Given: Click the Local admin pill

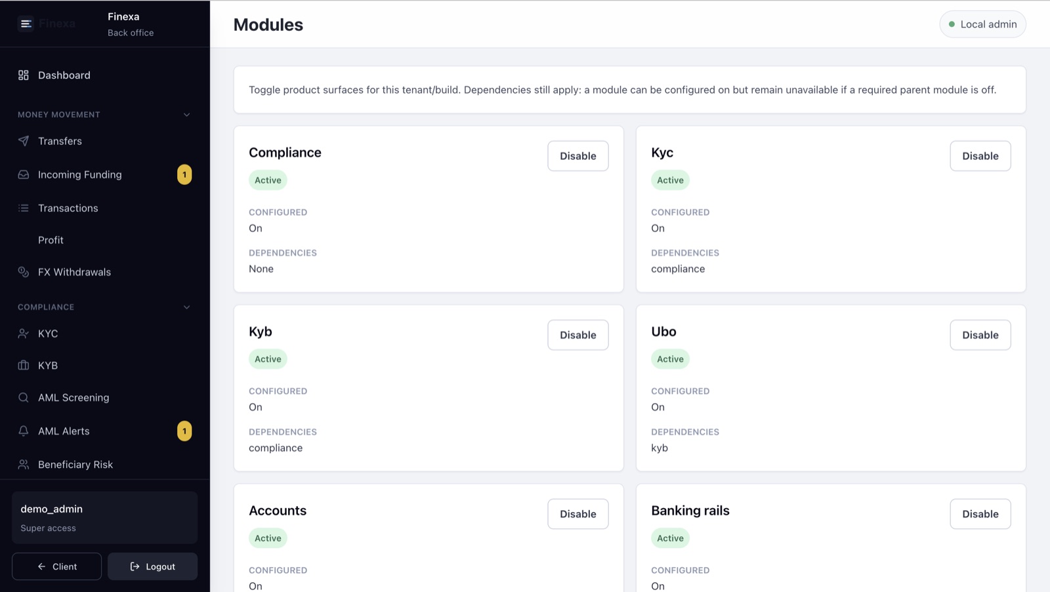Looking at the screenshot, I should (982, 24).
